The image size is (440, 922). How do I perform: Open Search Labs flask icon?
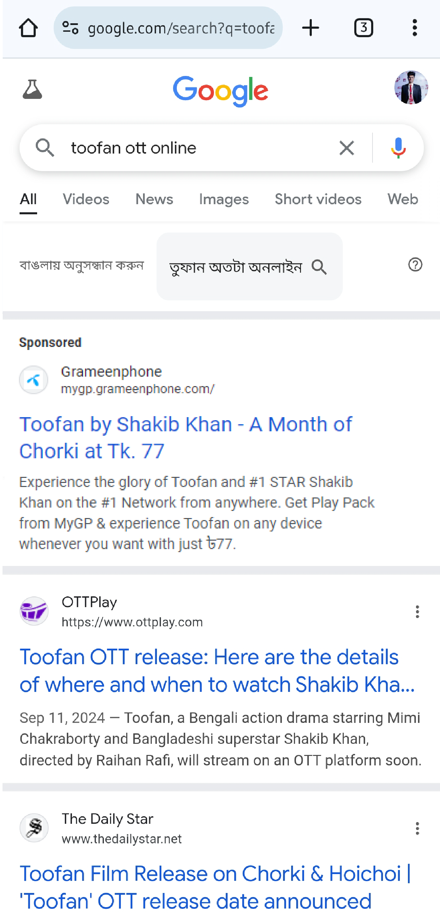tap(32, 89)
